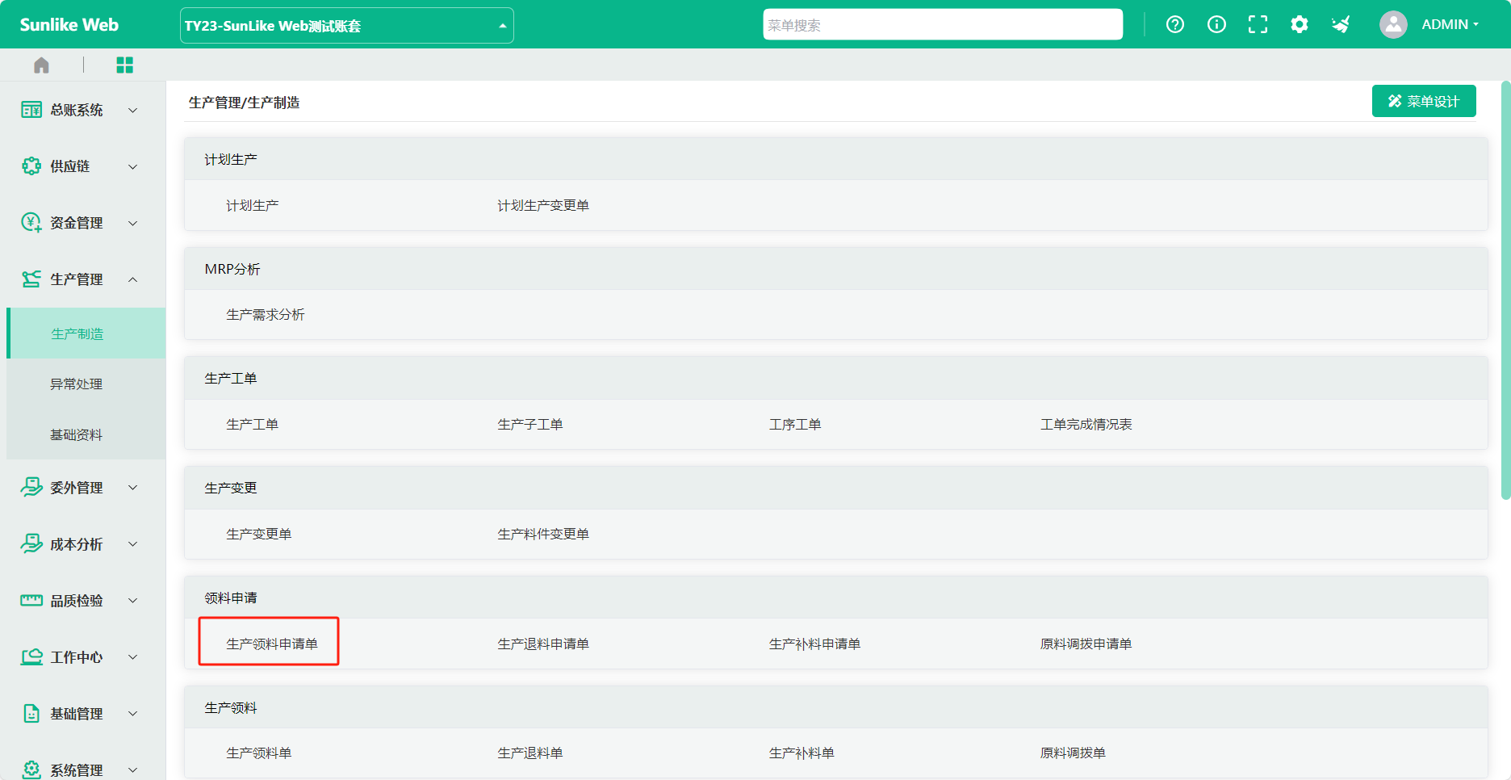This screenshot has height=780, width=1511.
Task: Open 生产补料申请单 link
Action: click(814, 644)
